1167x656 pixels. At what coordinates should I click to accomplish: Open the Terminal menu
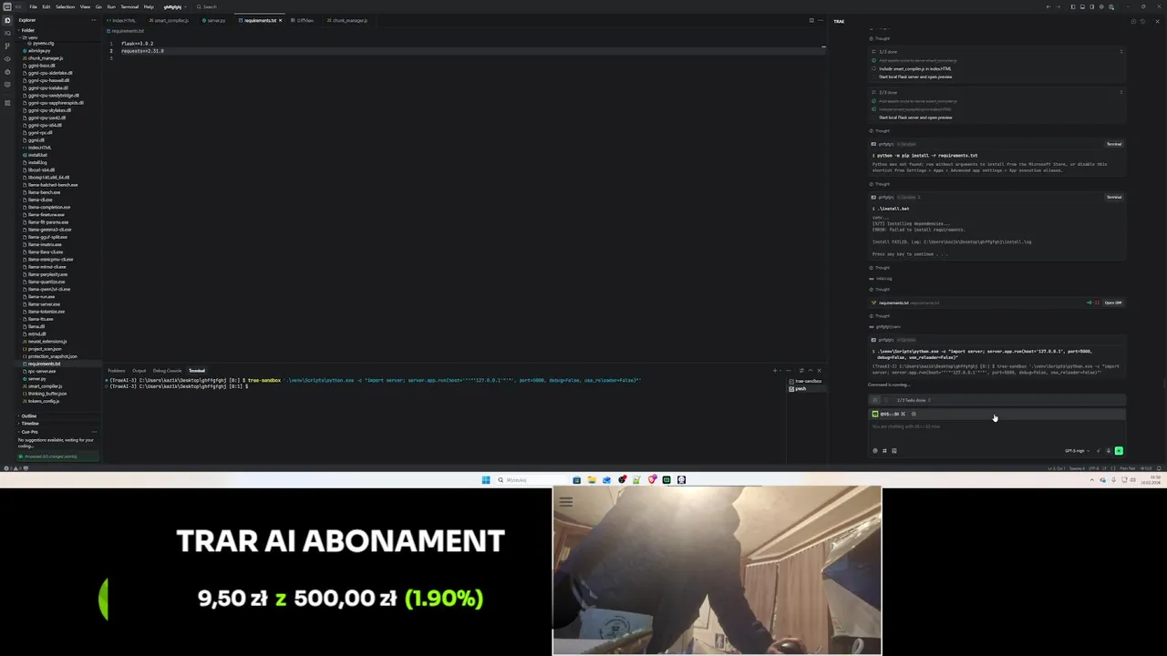(129, 6)
